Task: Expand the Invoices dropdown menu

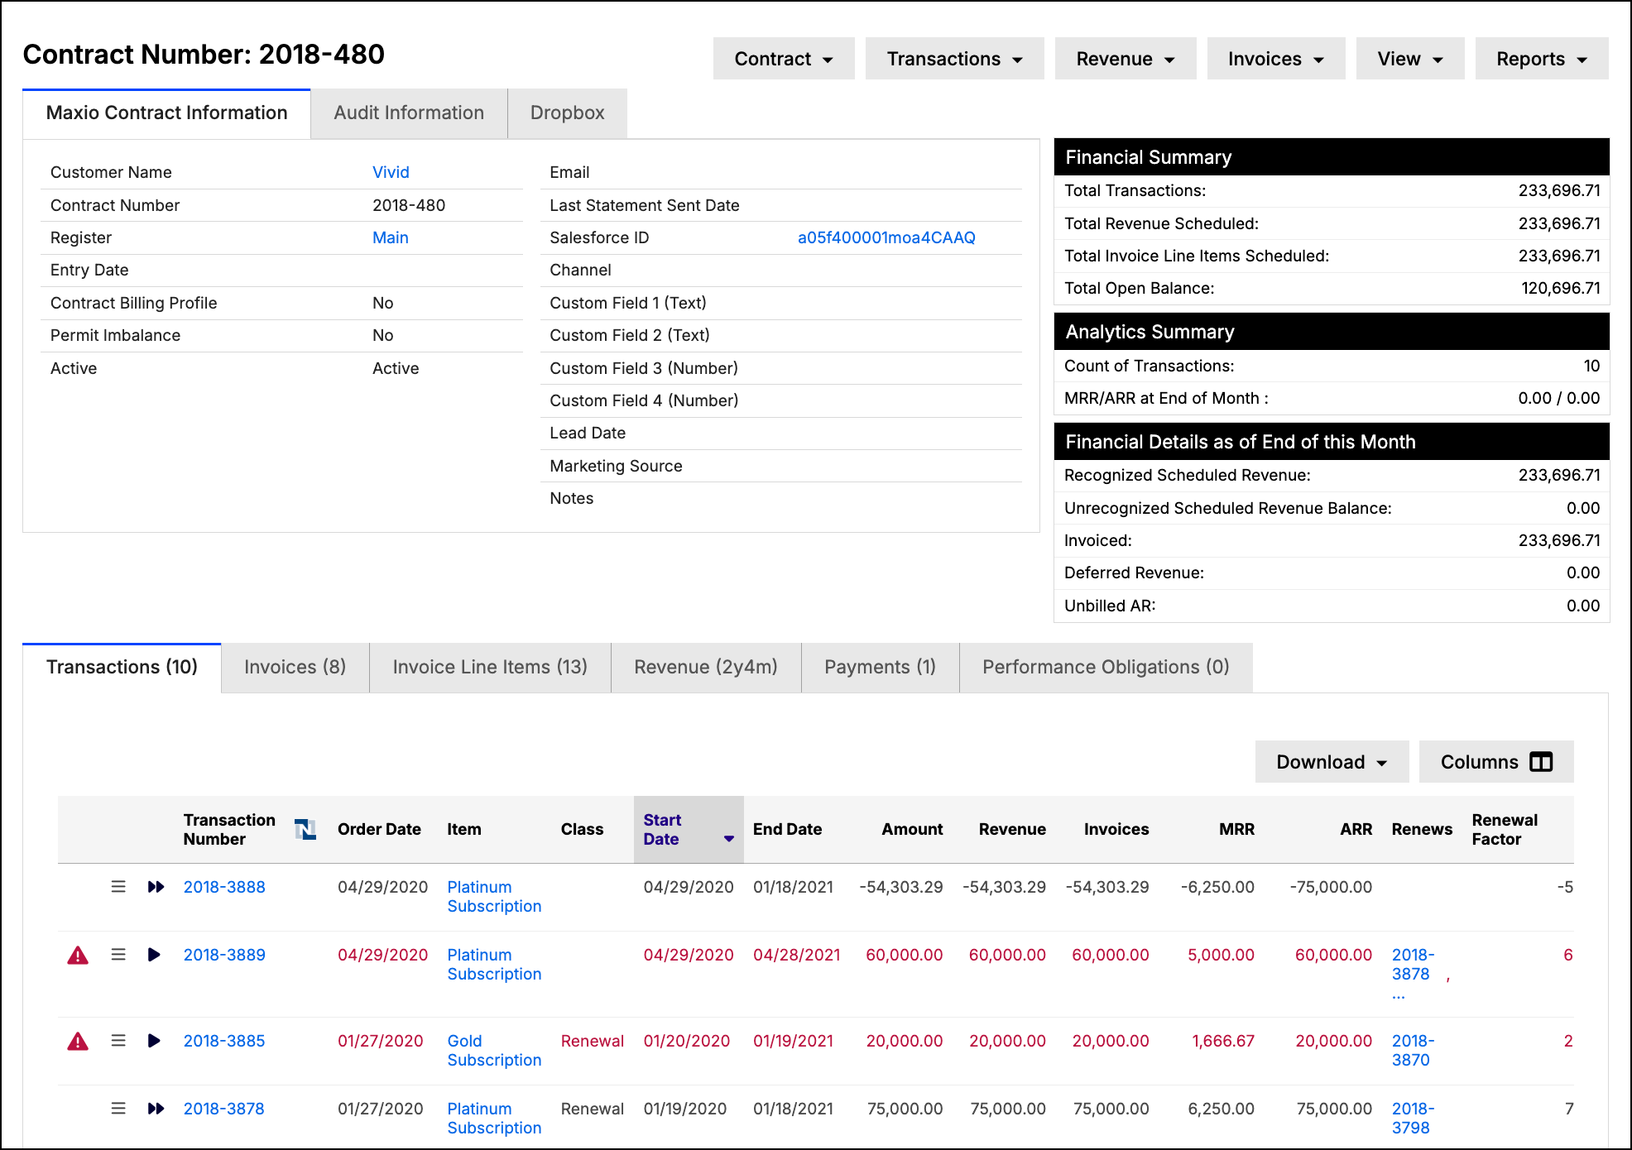Action: pos(1275,59)
